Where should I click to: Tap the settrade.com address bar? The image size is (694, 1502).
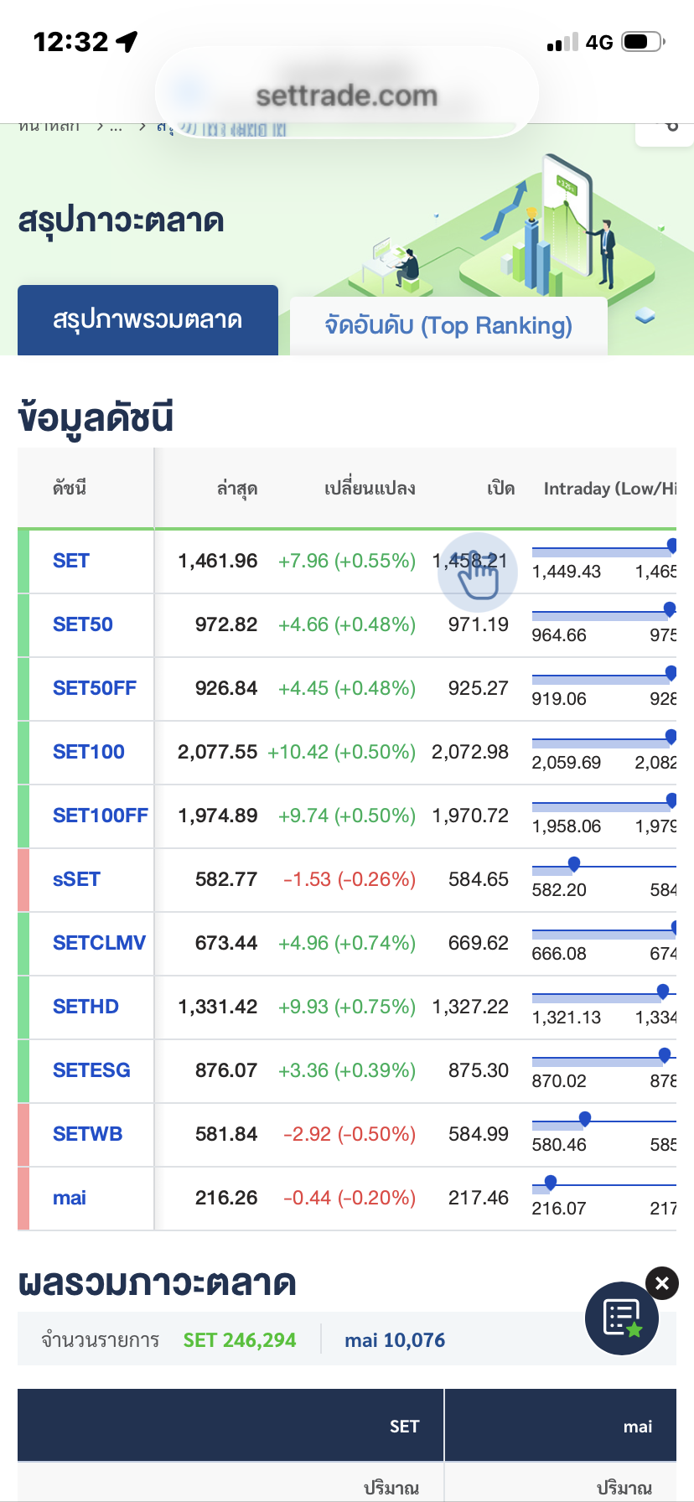pyautogui.click(x=347, y=96)
